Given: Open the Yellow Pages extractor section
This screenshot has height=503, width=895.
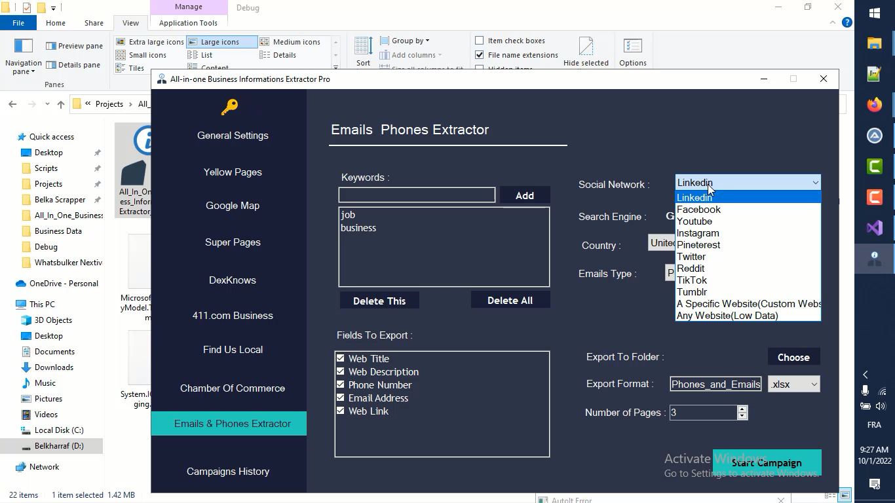Looking at the screenshot, I should 233,172.
